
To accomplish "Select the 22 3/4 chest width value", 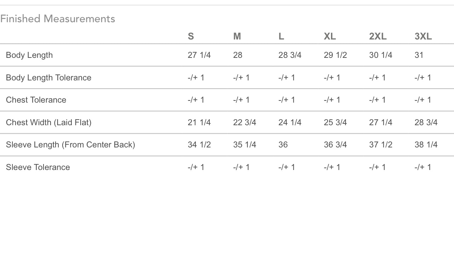I will click(x=245, y=122).
